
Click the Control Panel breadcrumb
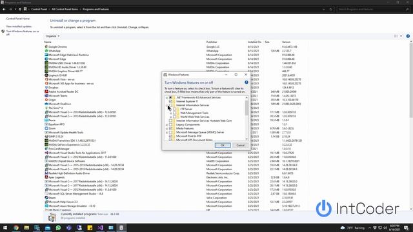(x=39, y=9)
